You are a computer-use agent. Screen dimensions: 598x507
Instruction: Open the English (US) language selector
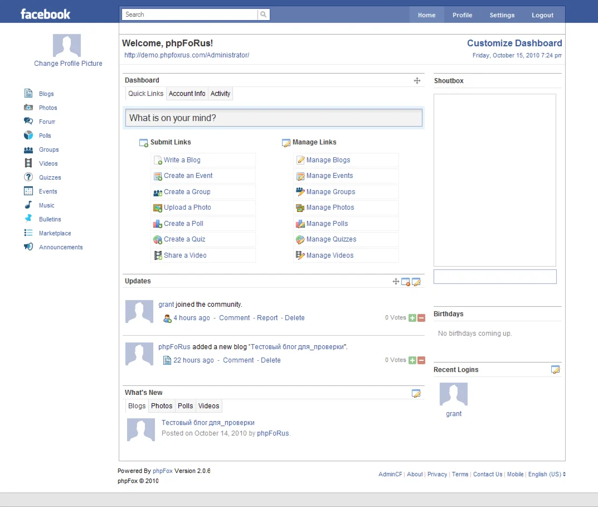click(x=546, y=474)
